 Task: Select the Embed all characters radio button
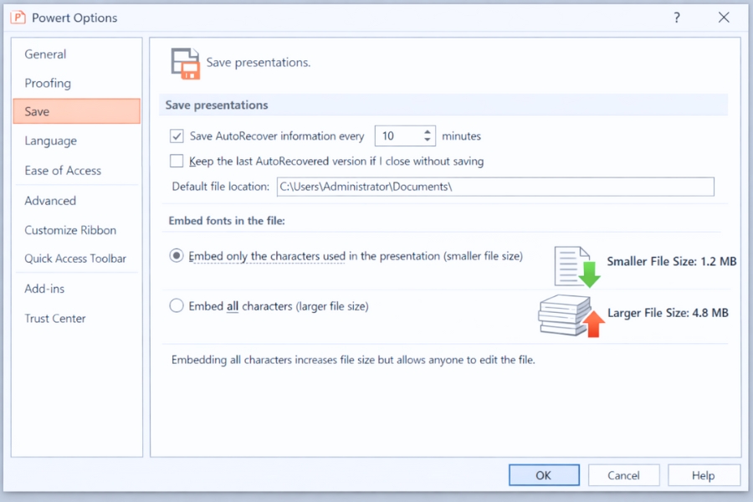pos(177,305)
